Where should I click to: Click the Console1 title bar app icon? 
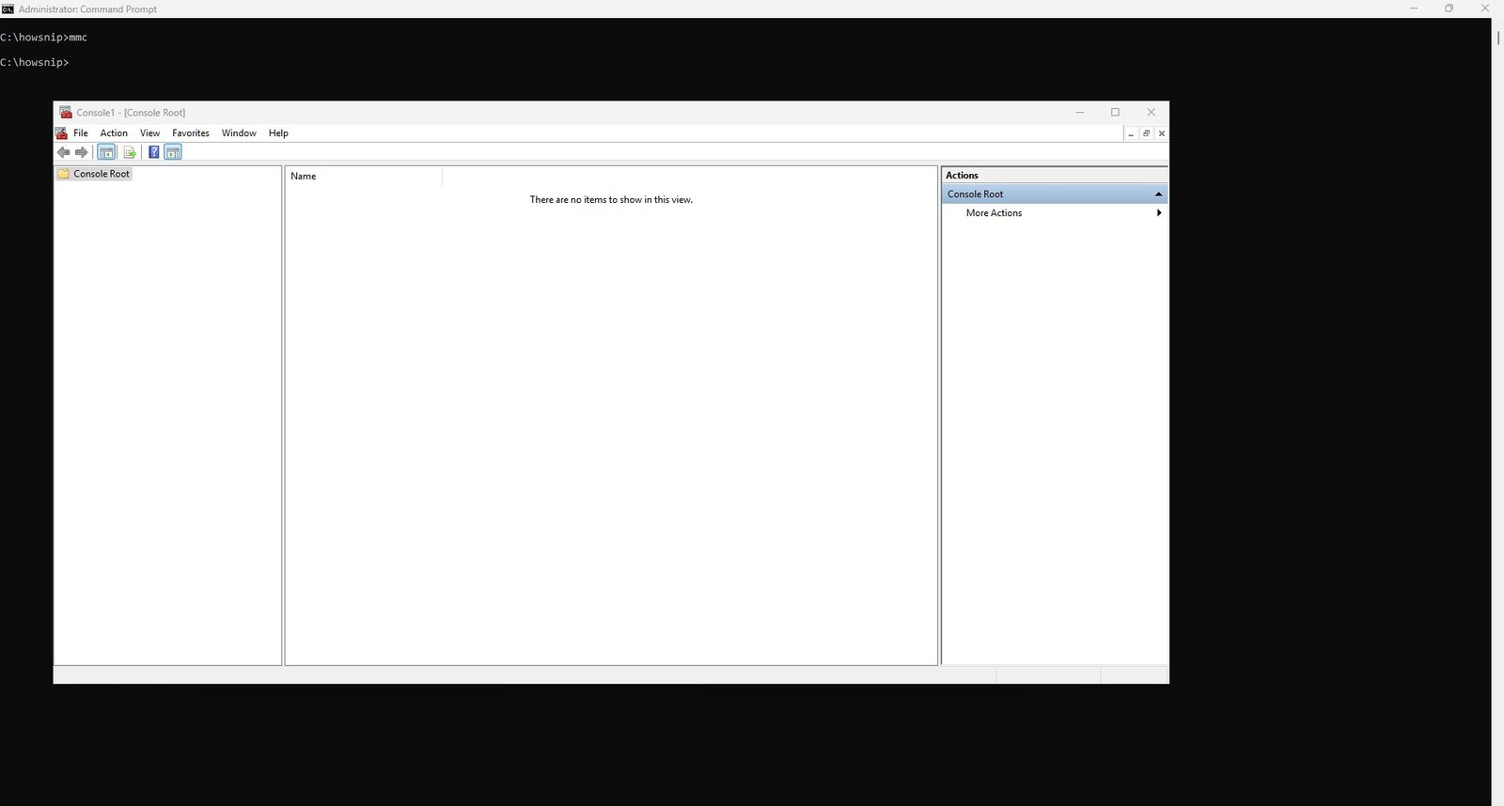(66, 112)
